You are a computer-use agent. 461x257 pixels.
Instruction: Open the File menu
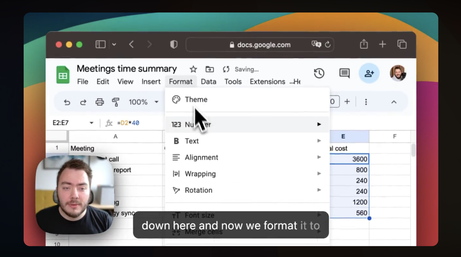click(x=83, y=82)
